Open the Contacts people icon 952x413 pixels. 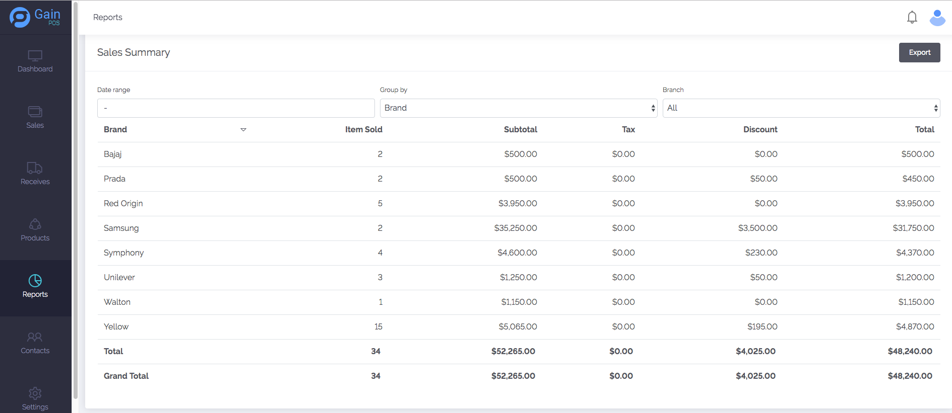point(35,337)
